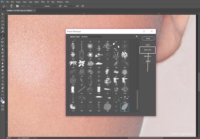Open the Opacity slider dropdown arrow
Screen dimensions: 200x139
56,6
